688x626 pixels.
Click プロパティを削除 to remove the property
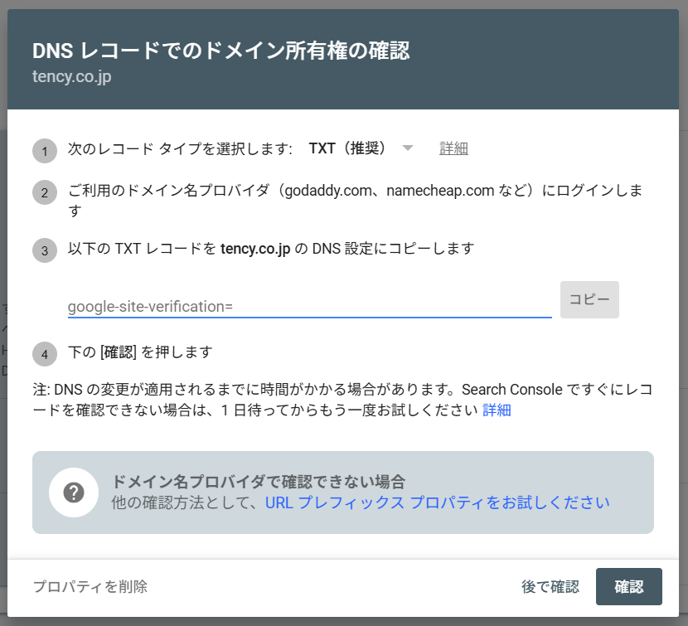(90, 587)
